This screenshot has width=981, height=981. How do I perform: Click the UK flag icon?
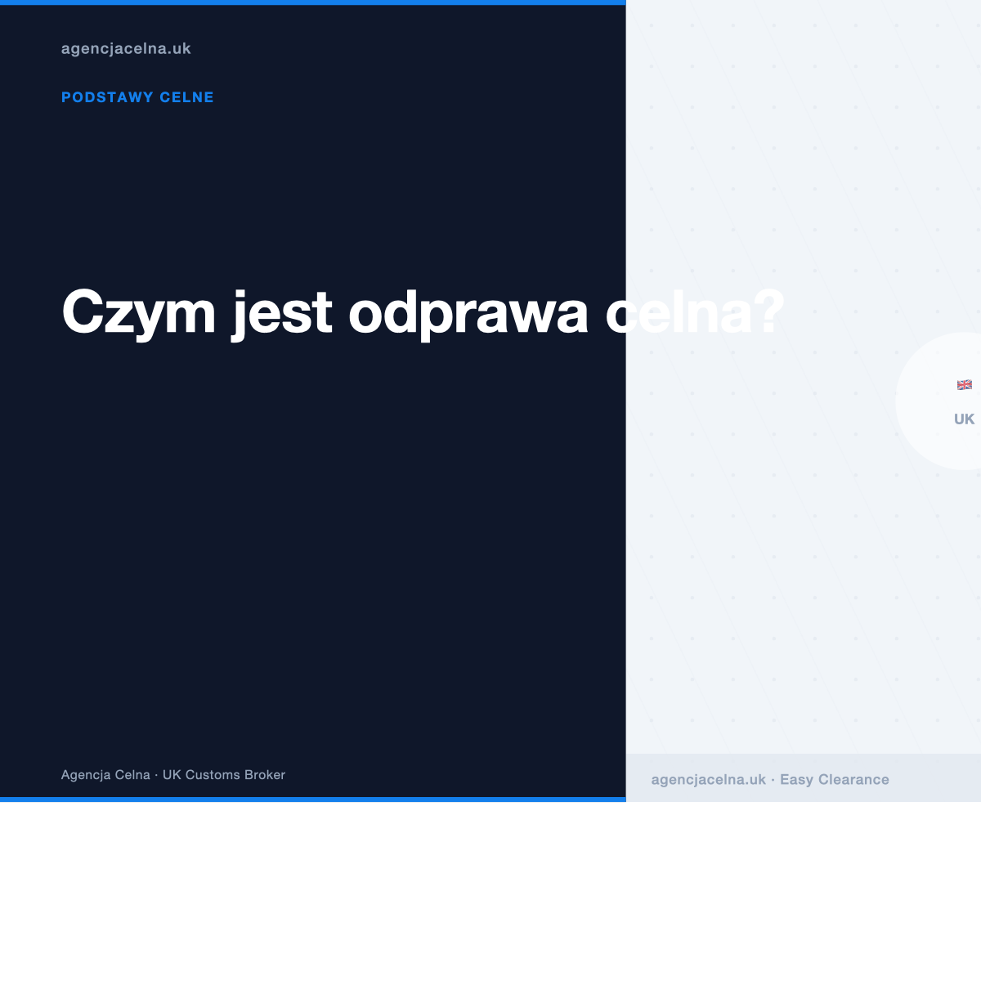965,385
